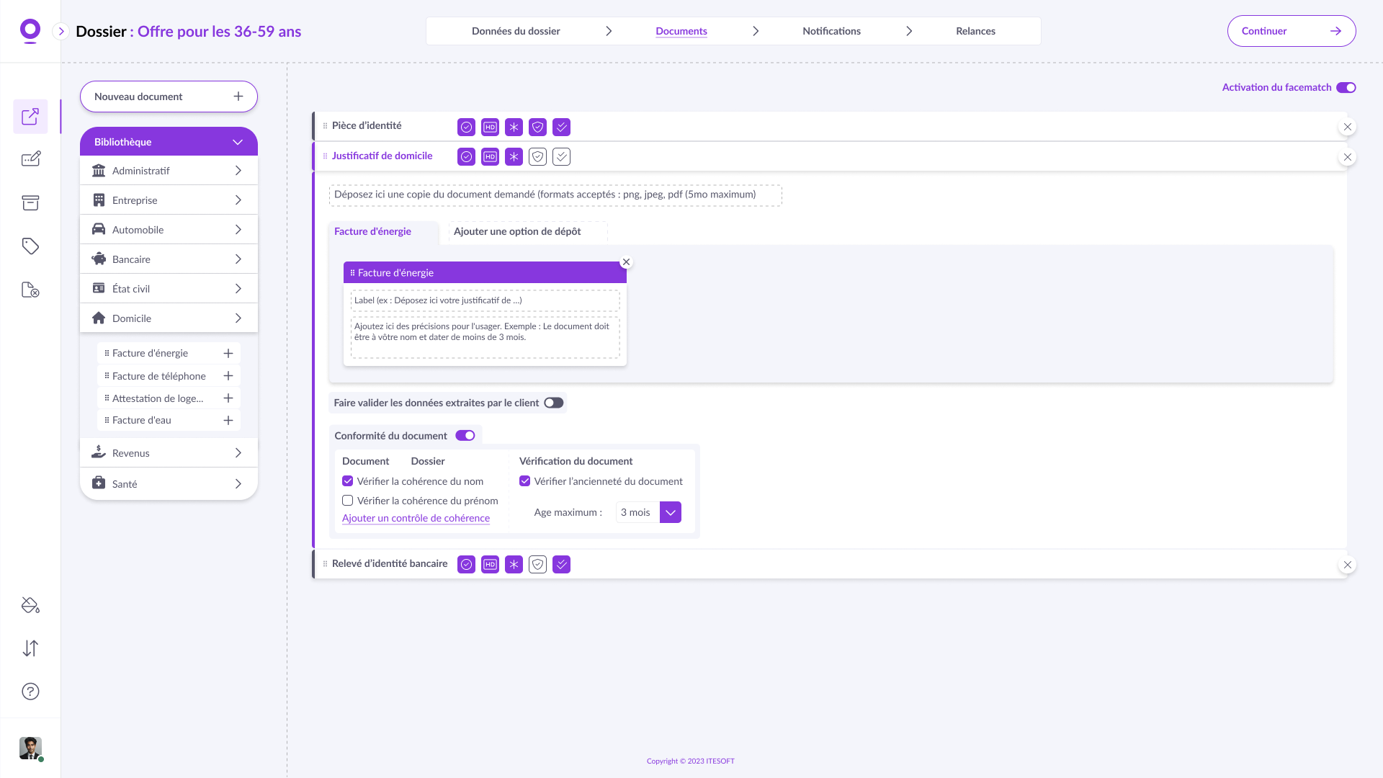Check Vérifier la cohérence du prénom
1383x778 pixels.
(x=348, y=501)
